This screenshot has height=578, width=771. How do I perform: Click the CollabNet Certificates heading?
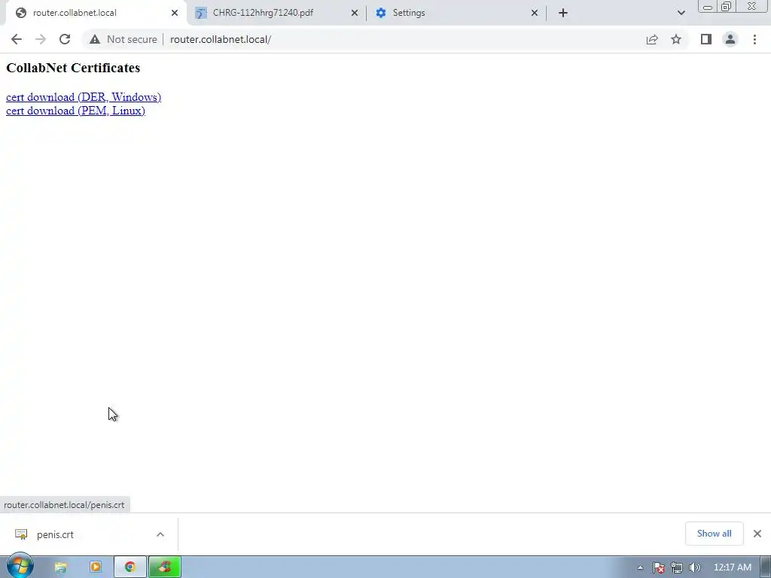point(73,68)
